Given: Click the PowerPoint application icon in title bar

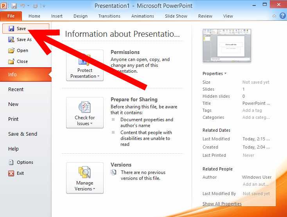Looking at the screenshot, I should click(4, 6).
